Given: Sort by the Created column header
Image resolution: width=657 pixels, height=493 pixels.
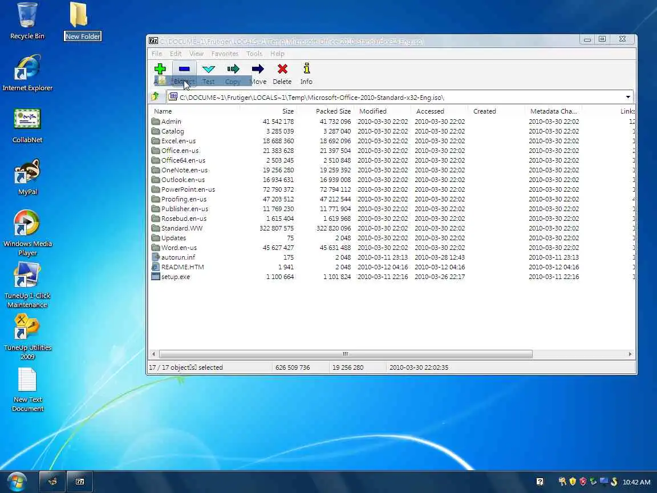Looking at the screenshot, I should coord(484,111).
